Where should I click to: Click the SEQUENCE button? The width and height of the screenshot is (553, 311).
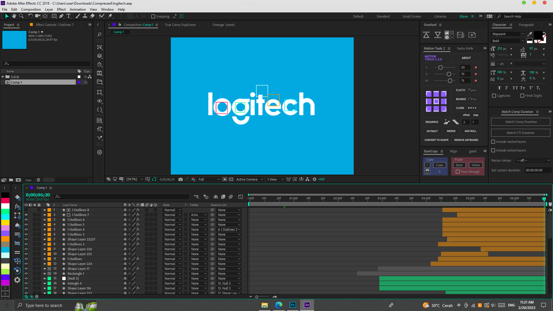coord(432,122)
